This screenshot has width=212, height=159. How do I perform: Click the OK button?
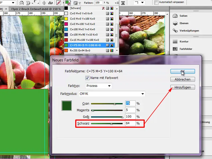click(x=183, y=71)
